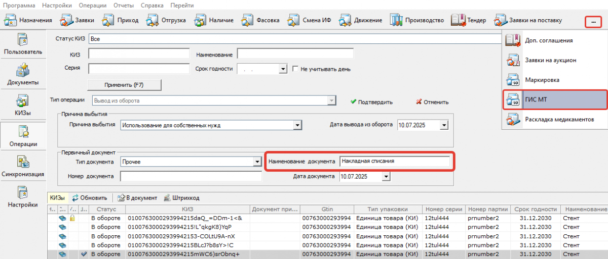This screenshot has height=259, width=608.
Task: Focus the Наименование filter field
Action: point(295,54)
